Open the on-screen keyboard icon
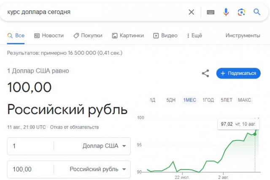This screenshot has width=270, height=180. click(211, 12)
